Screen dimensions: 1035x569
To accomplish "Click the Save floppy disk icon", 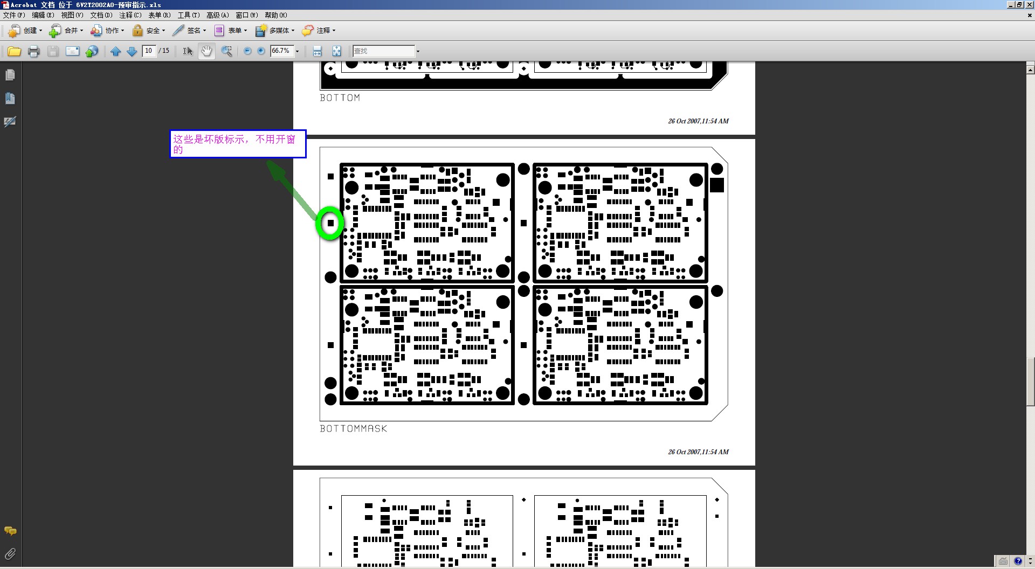I will pos(53,51).
